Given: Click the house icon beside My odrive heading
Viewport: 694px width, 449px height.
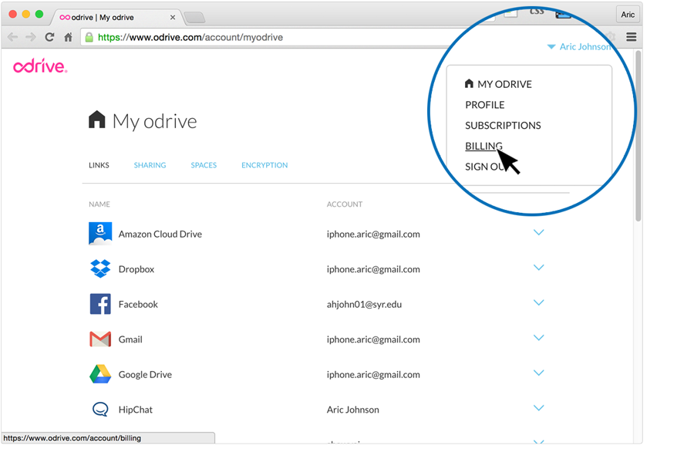Looking at the screenshot, I should 97,120.
